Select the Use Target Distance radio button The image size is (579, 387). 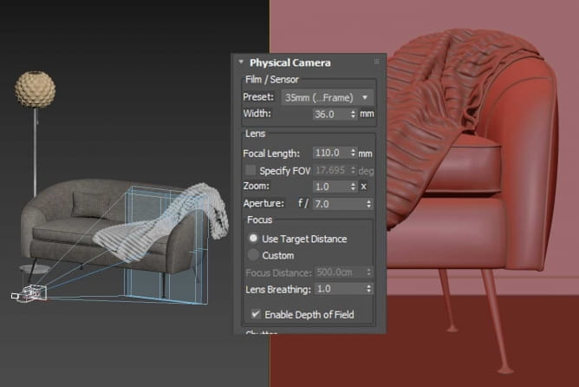click(x=253, y=238)
